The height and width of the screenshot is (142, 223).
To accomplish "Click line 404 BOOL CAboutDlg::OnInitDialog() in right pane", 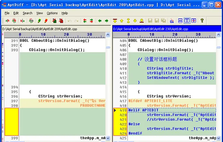I will click(x=163, y=41).
